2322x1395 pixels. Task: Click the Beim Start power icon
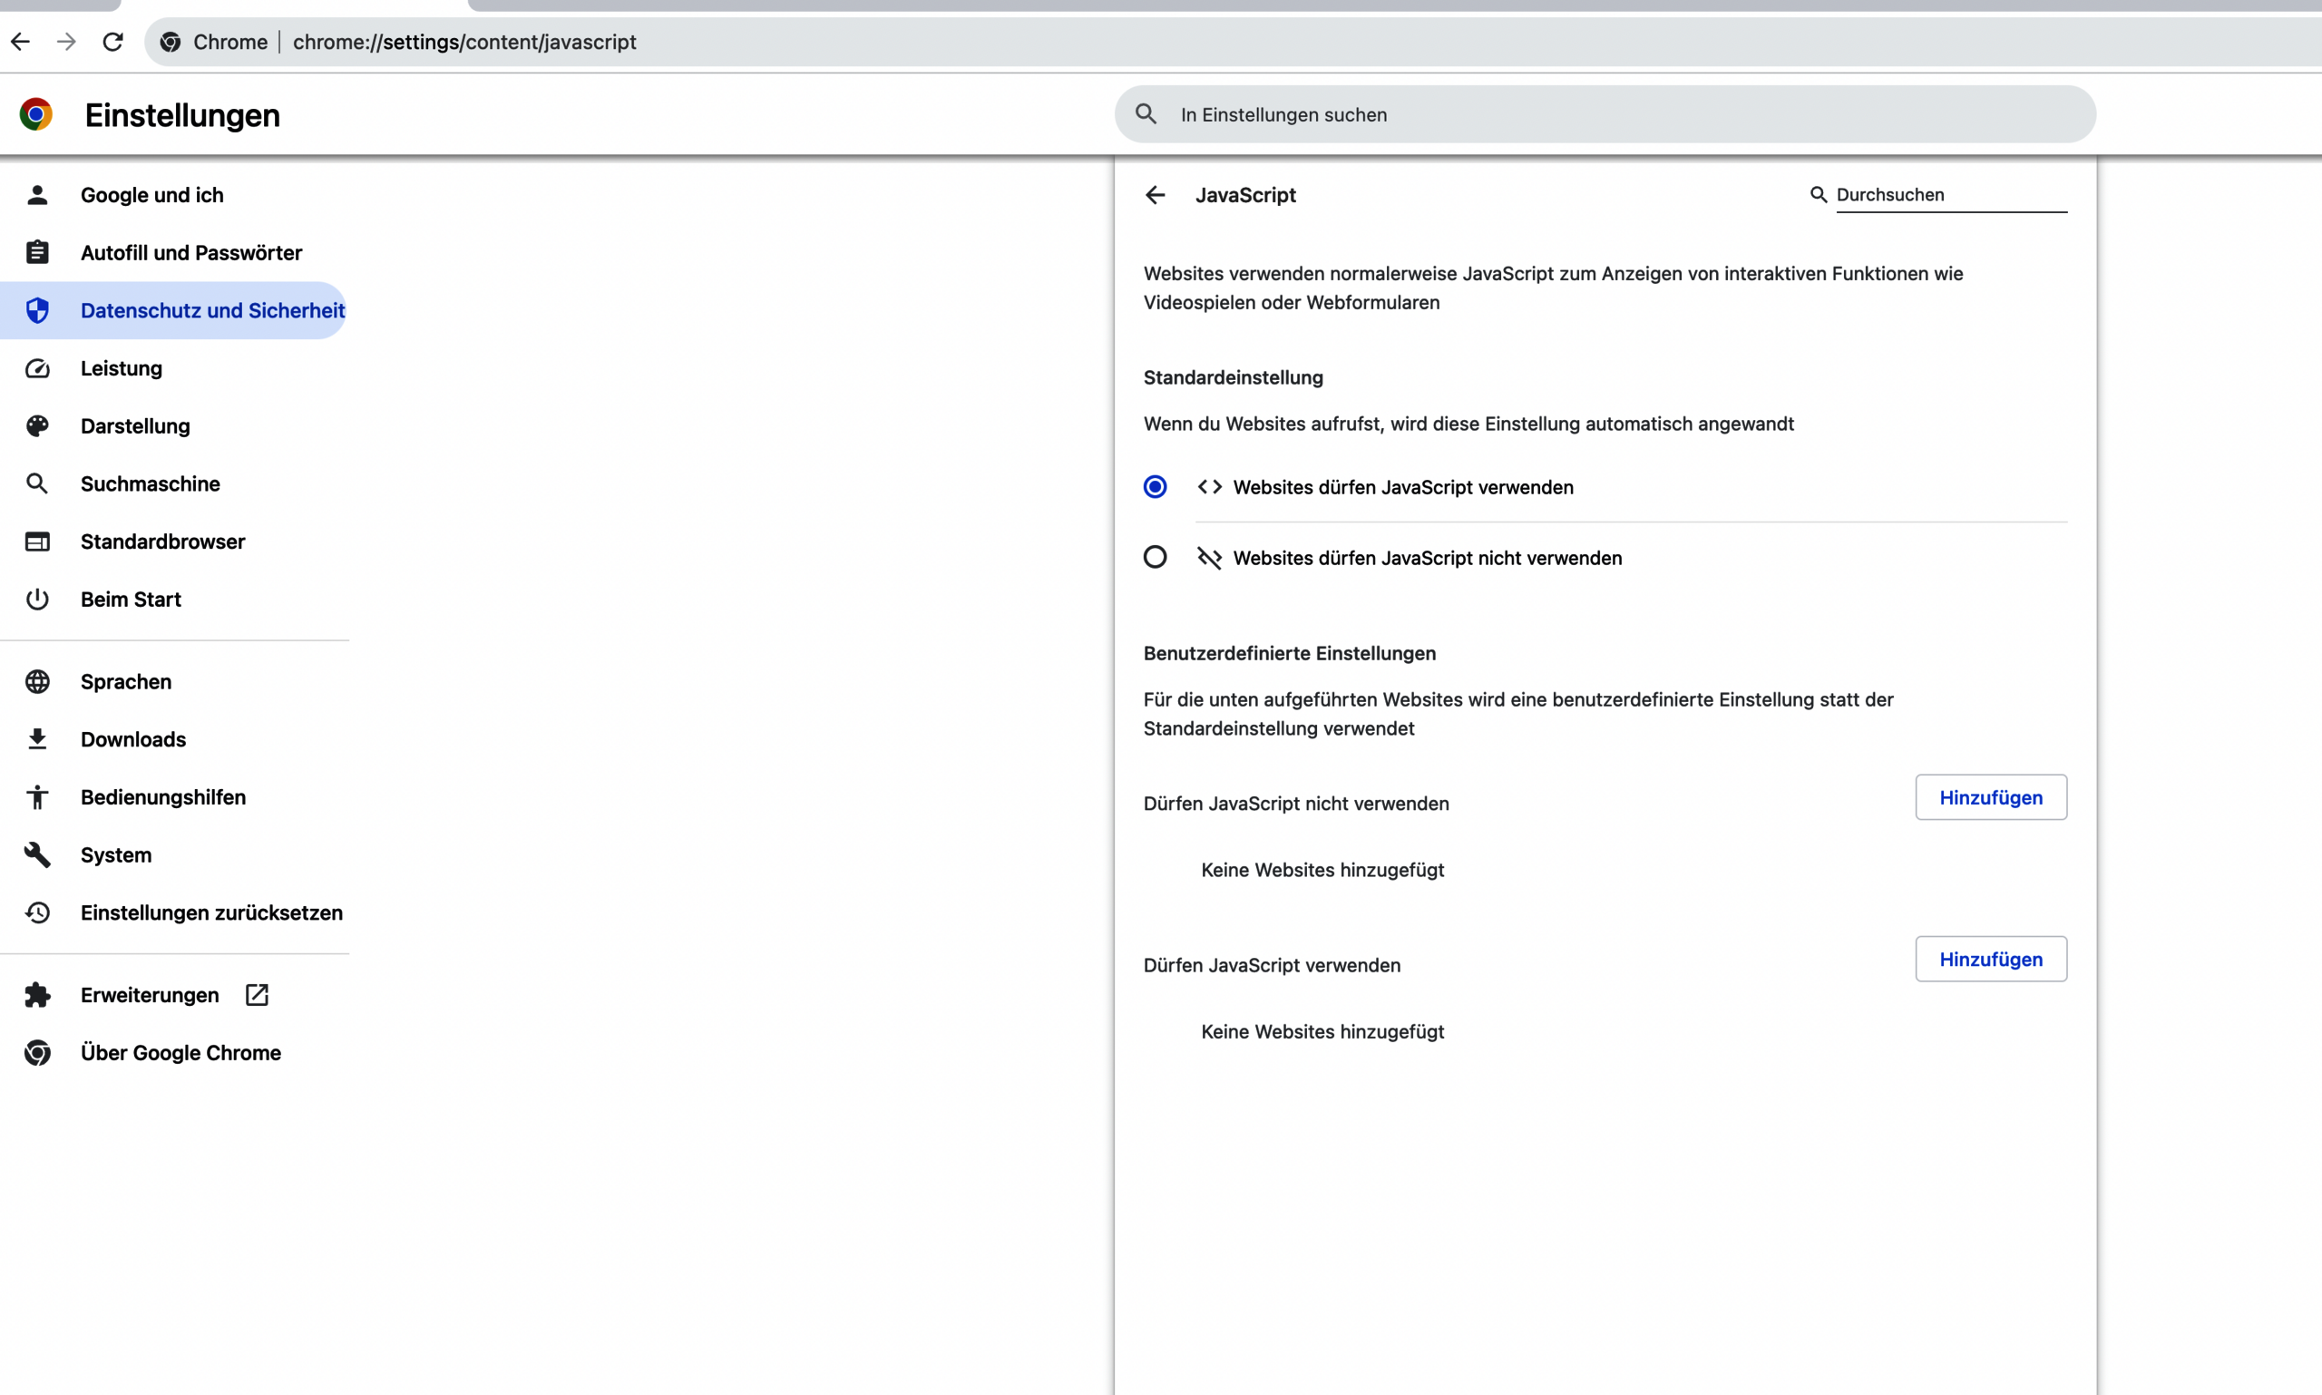(x=36, y=599)
